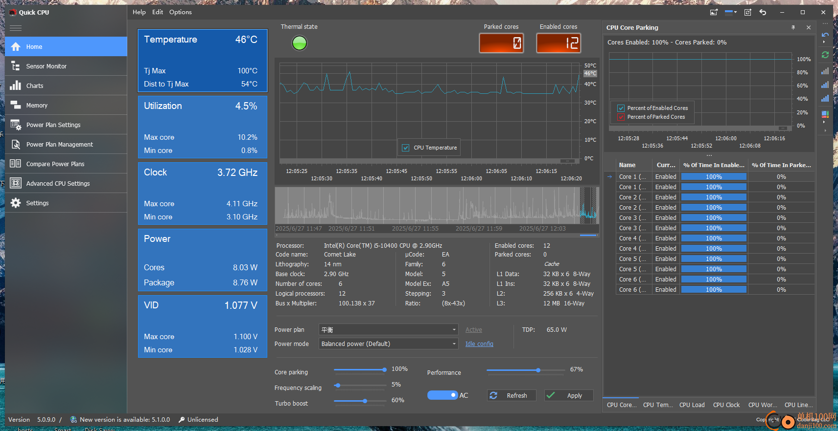Switch to the CPU Line... tab
Image resolution: width=838 pixels, height=431 pixels.
tap(799, 405)
